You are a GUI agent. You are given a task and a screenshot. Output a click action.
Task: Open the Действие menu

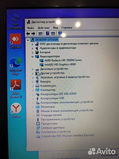coord(43,28)
